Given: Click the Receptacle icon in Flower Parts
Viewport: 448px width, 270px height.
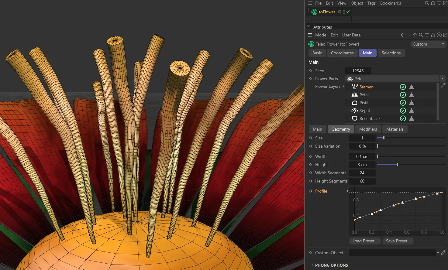Looking at the screenshot, I should [x=354, y=118].
